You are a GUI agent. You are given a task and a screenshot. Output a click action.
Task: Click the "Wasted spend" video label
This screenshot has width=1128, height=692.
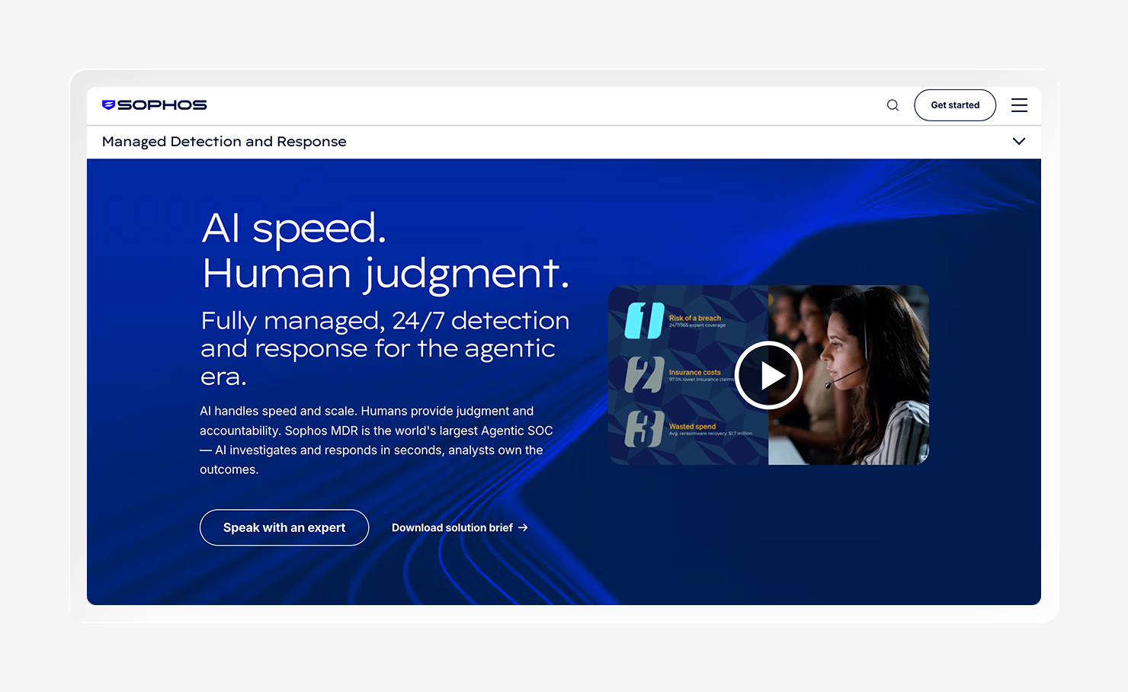(x=692, y=426)
